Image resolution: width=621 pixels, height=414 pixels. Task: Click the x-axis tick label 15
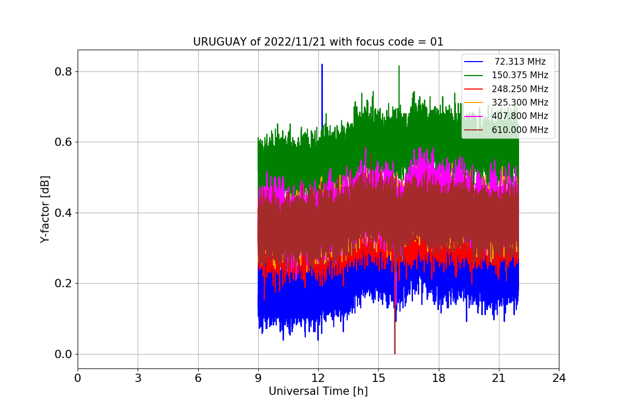point(378,378)
